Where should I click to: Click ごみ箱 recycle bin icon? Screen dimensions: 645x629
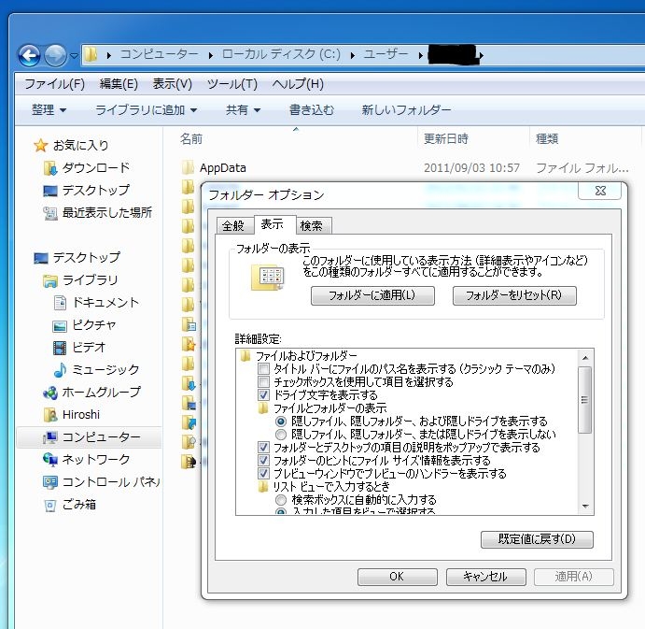click(49, 505)
